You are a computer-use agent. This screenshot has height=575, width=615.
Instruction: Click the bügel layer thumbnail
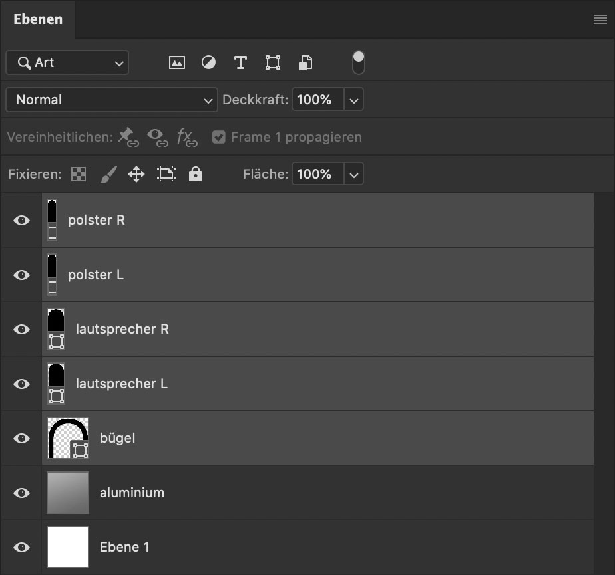click(x=68, y=438)
